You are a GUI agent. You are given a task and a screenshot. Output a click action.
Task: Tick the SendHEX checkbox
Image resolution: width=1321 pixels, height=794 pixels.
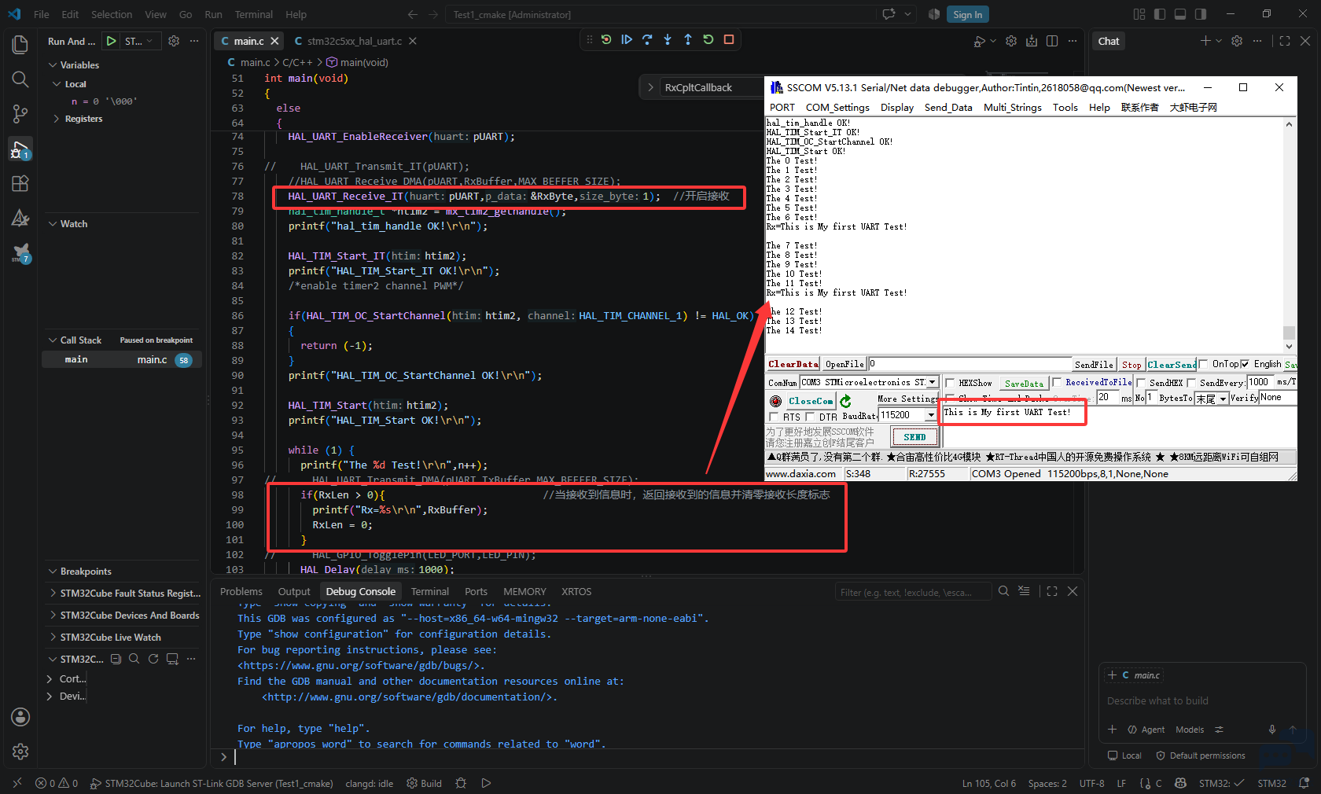(x=1141, y=383)
